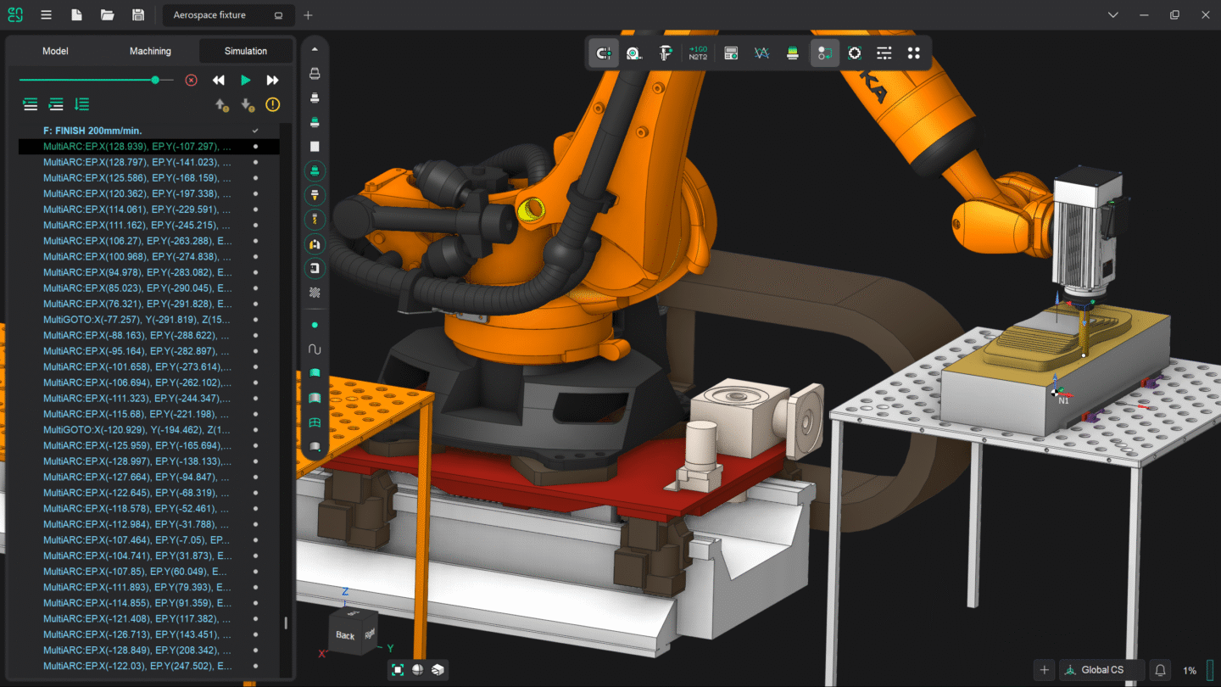Switch to the Machining tab
Image resolution: width=1221 pixels, height=687 pixels.
tap(150, 51)
